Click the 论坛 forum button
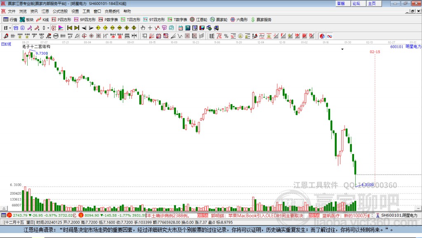This screenshot has width=422, height=238. point(358,3)
